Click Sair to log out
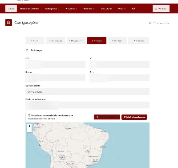 (133, 9)
